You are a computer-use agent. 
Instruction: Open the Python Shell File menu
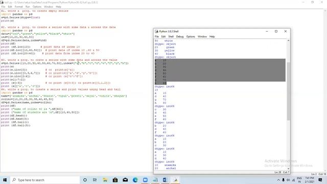coord(157,36)
